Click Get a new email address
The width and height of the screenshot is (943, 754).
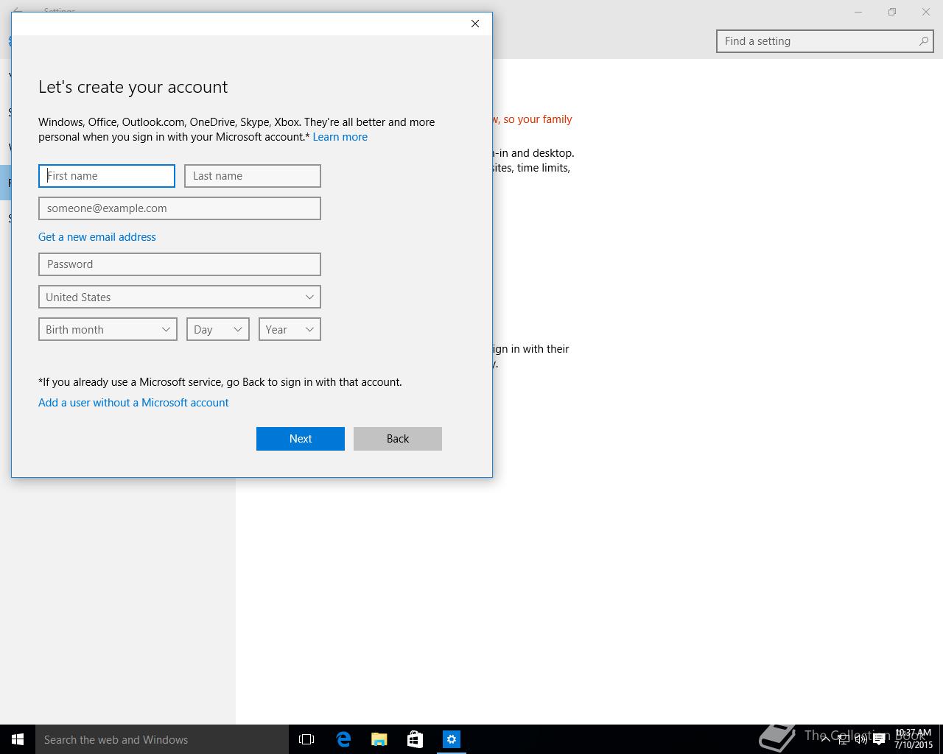click(97, 237)
